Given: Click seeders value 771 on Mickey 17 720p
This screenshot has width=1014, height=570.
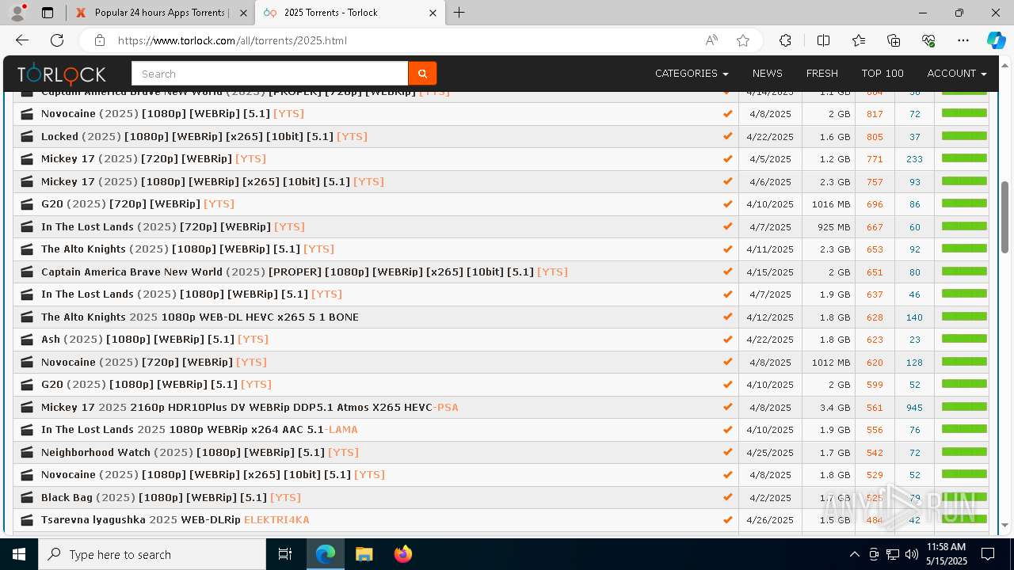Looking at the screenshot, I should tap(875, 158).
